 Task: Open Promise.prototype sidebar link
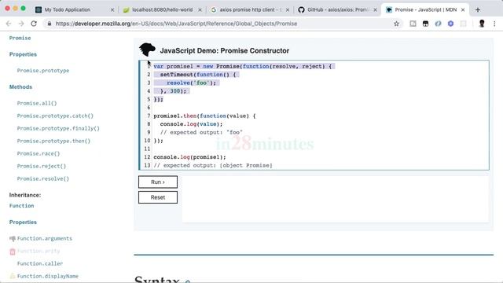[x=43, y=70]
